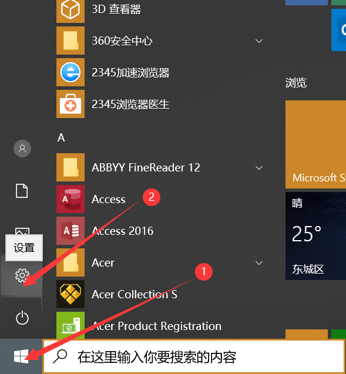Launch 2345加速浏览器 via its icon
The height and width of the screenshot is (374, 346).
[70, 72]
